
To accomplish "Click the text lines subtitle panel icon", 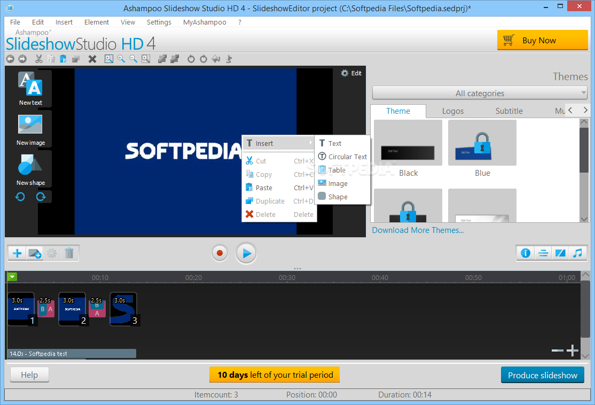I will (543, 253).
